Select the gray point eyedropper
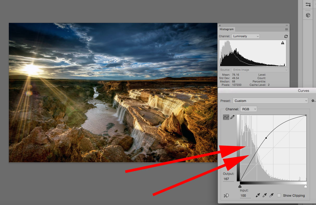The height and width of the screenshot is (205, 316). pos(265,195)
